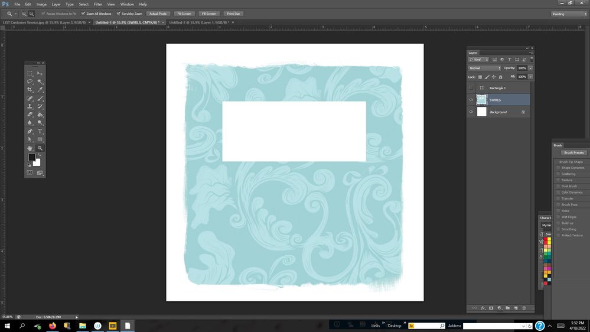Create a new layer group
This screenshot has height=332, width=590.
[507, 308]
